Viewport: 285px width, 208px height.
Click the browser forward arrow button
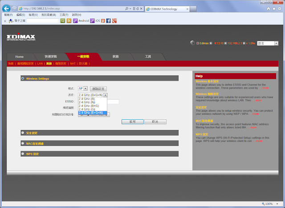[14, 8]
